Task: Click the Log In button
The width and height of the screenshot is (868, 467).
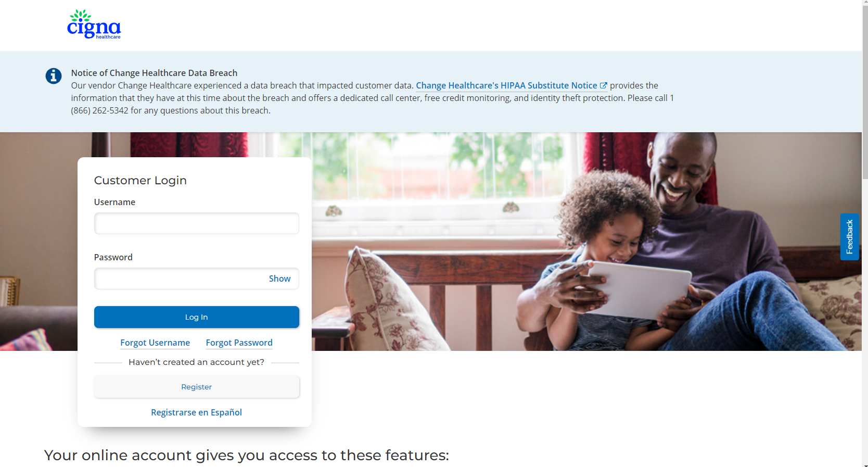Action: pos(197,317)
